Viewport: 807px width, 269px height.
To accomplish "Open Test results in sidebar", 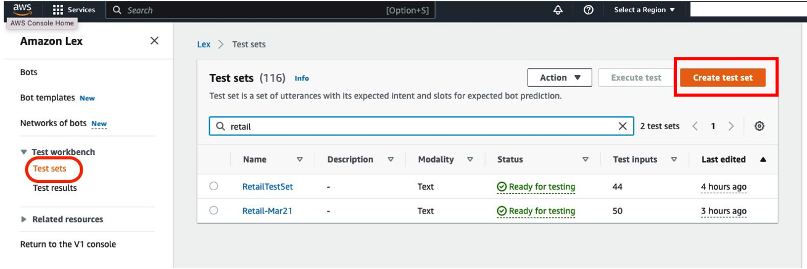I will coord(55,188).
